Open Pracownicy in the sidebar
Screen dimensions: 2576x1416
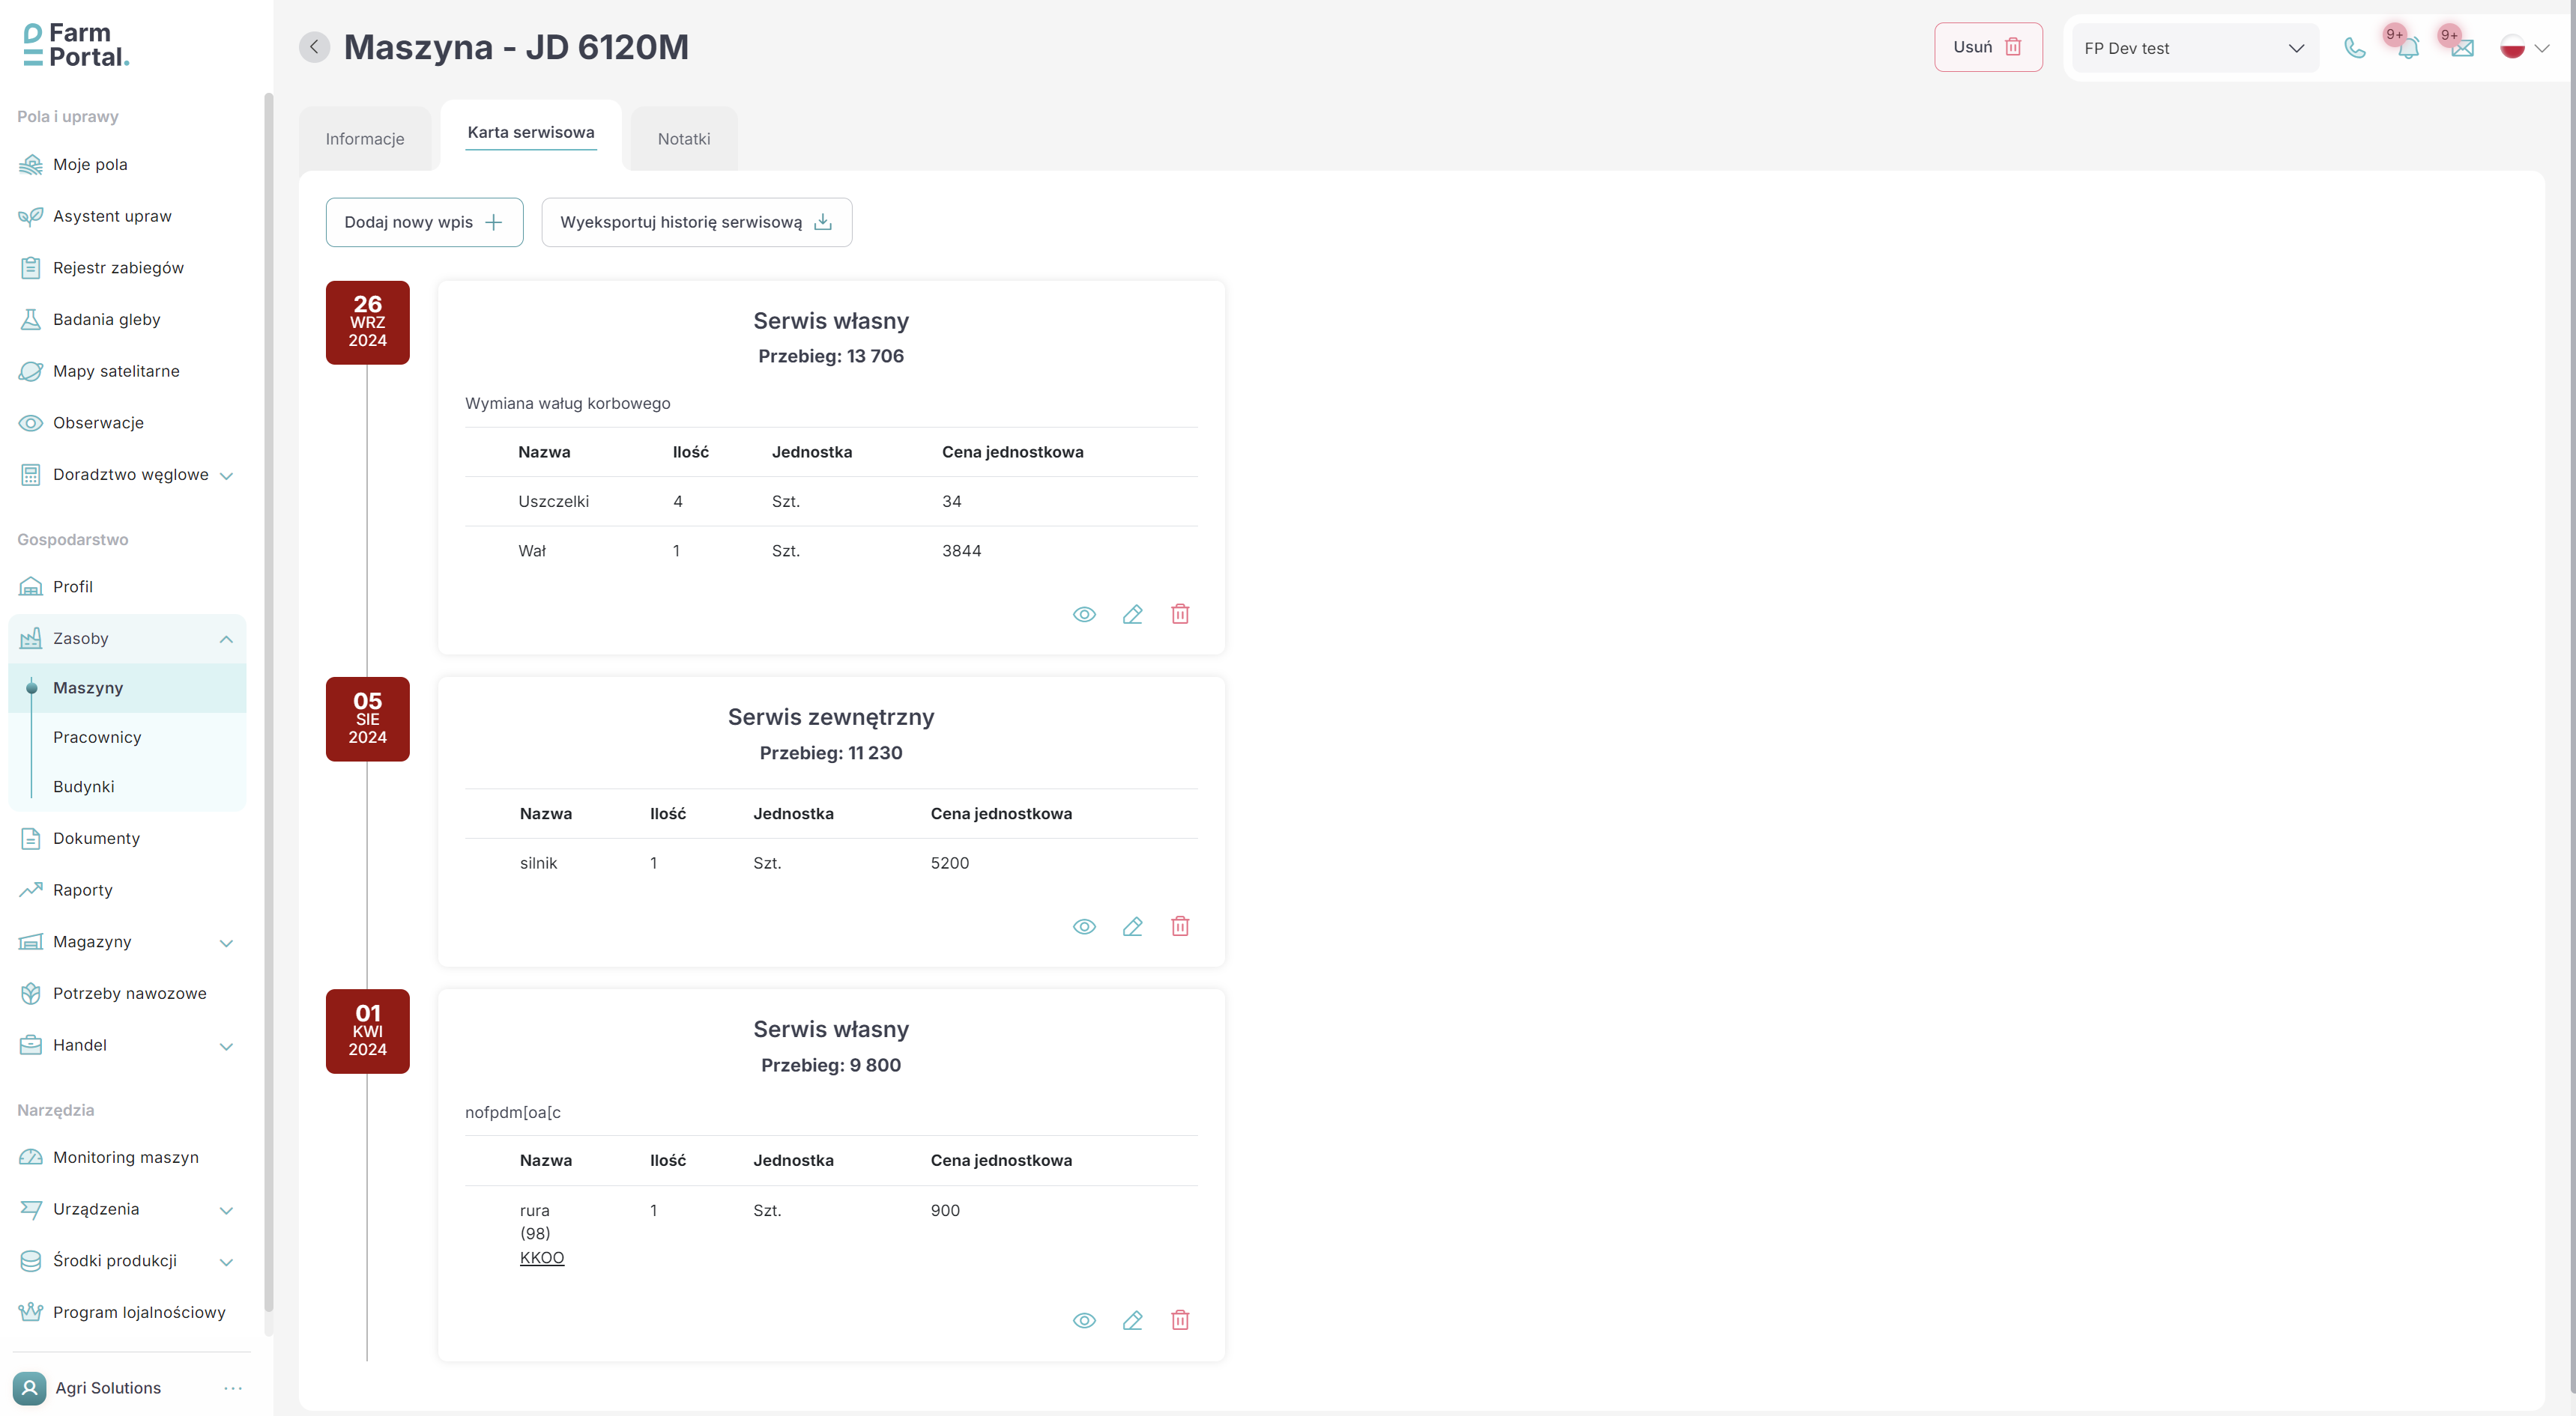(x=127, y=738)
